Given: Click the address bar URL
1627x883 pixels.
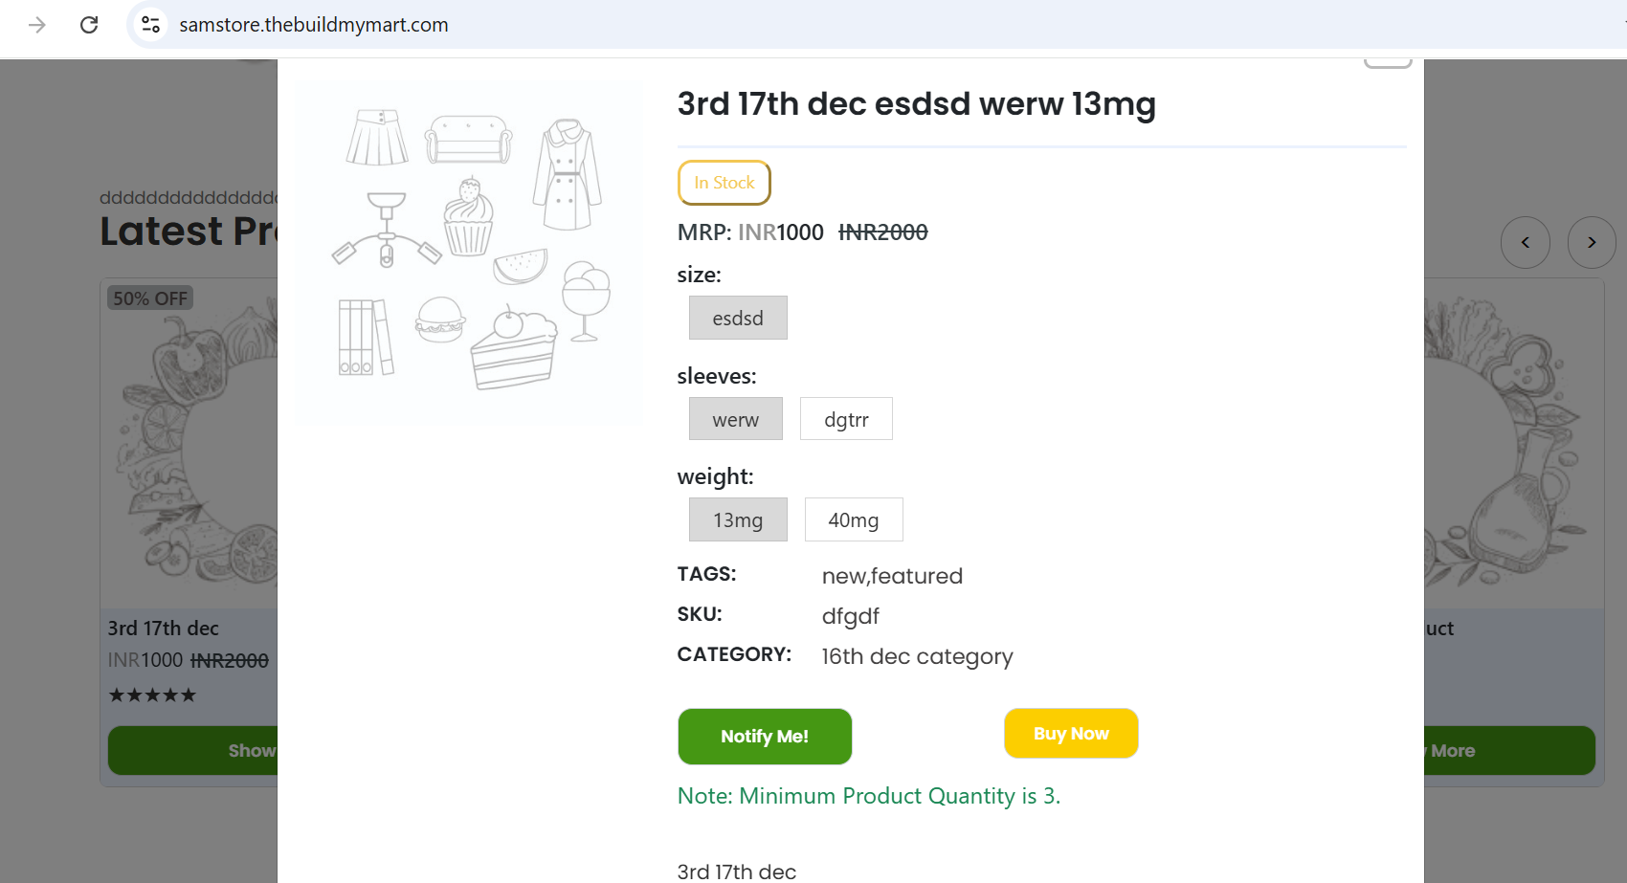Looking at the screenshot, I should (x=314, y=25).
